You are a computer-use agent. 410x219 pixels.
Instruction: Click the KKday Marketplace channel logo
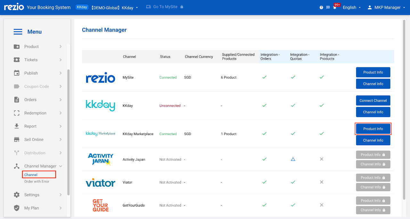[100, 133]
